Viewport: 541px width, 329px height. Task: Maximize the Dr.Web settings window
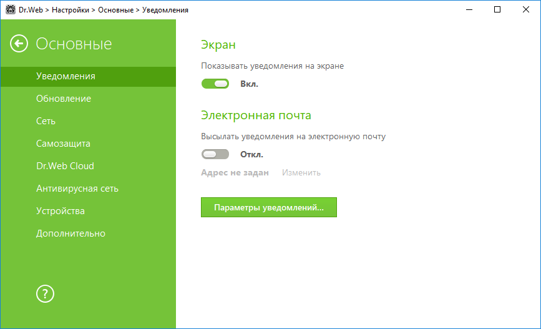coord(497,9)
